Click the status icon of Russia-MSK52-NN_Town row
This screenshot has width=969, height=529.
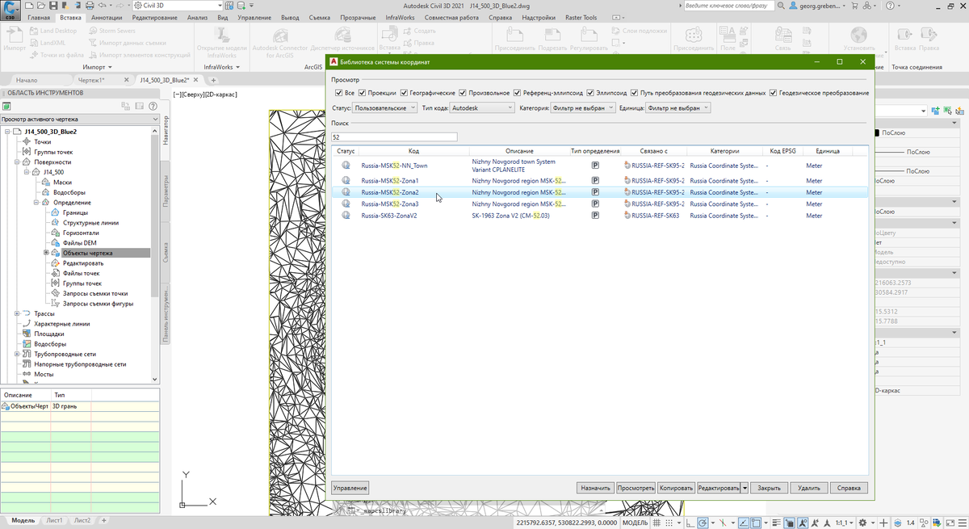[x=346, y=166]
